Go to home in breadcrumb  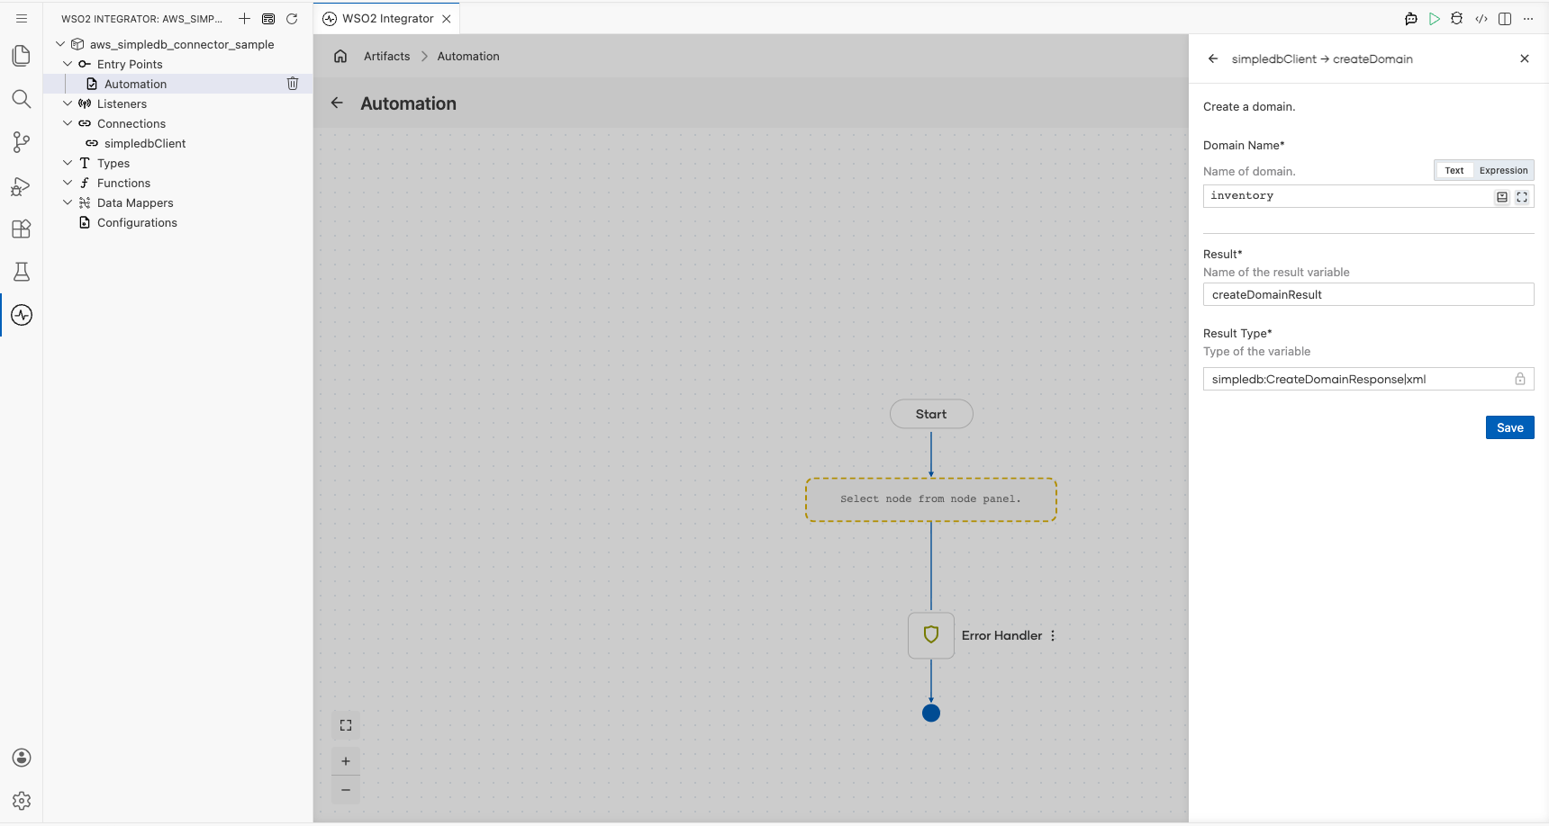pos(340,56)
